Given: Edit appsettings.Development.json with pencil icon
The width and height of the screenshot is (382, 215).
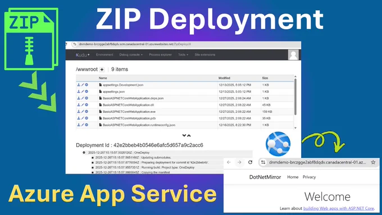Looking at the screenshot, I should [83, 85].
